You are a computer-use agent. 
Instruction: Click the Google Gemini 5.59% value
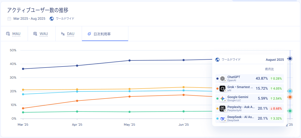pyautogui.click(x=263, y=99)
